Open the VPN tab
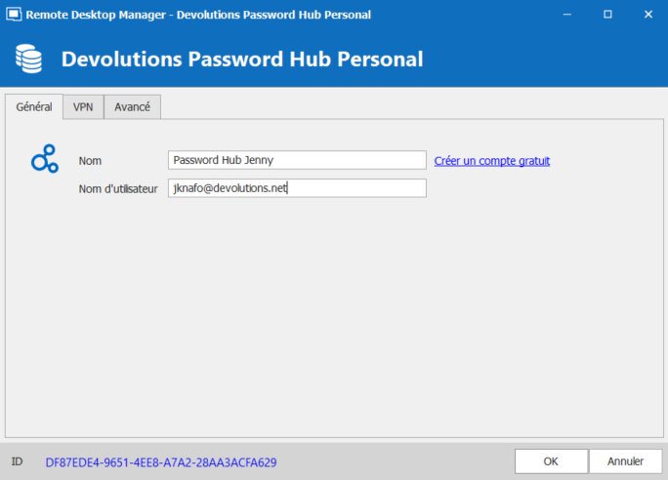Screen dimensions: 668x480 [83, 106]
